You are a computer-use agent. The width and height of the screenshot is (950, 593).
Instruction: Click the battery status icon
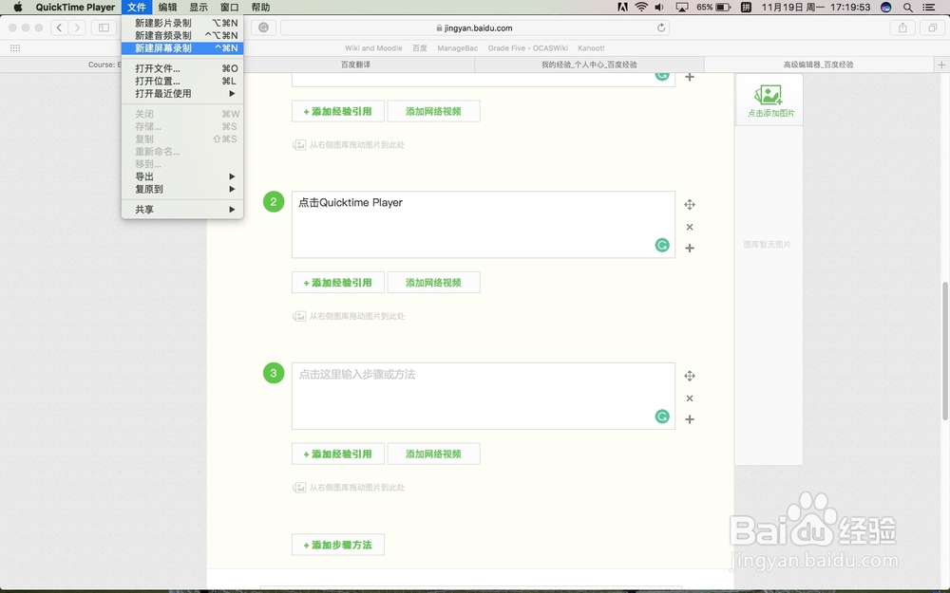pyautogui.click(x=723, y=8)
